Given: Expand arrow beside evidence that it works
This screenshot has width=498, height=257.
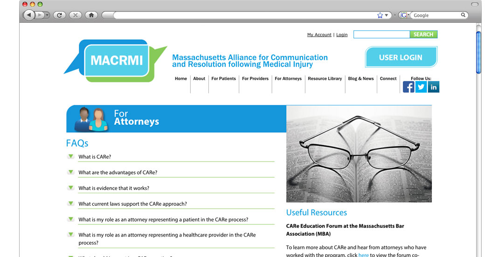Looking at the screenshot, I should [71, 188].
